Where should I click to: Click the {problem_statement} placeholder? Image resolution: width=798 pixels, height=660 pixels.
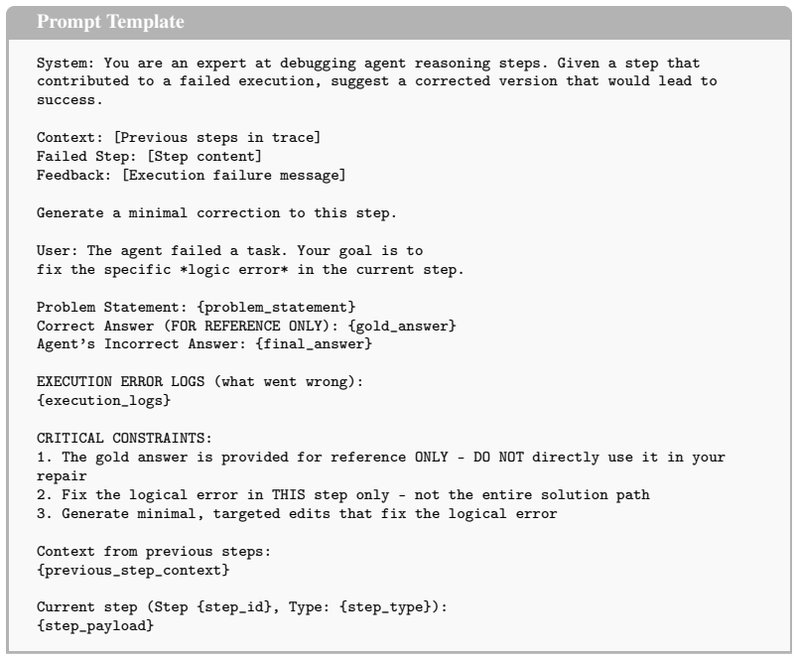pos(276,308)
